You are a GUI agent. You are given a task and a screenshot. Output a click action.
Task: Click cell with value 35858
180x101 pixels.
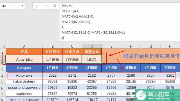(x=170, y=81)
